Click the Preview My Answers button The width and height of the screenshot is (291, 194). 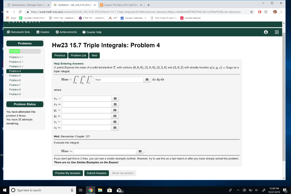[68, 173]
